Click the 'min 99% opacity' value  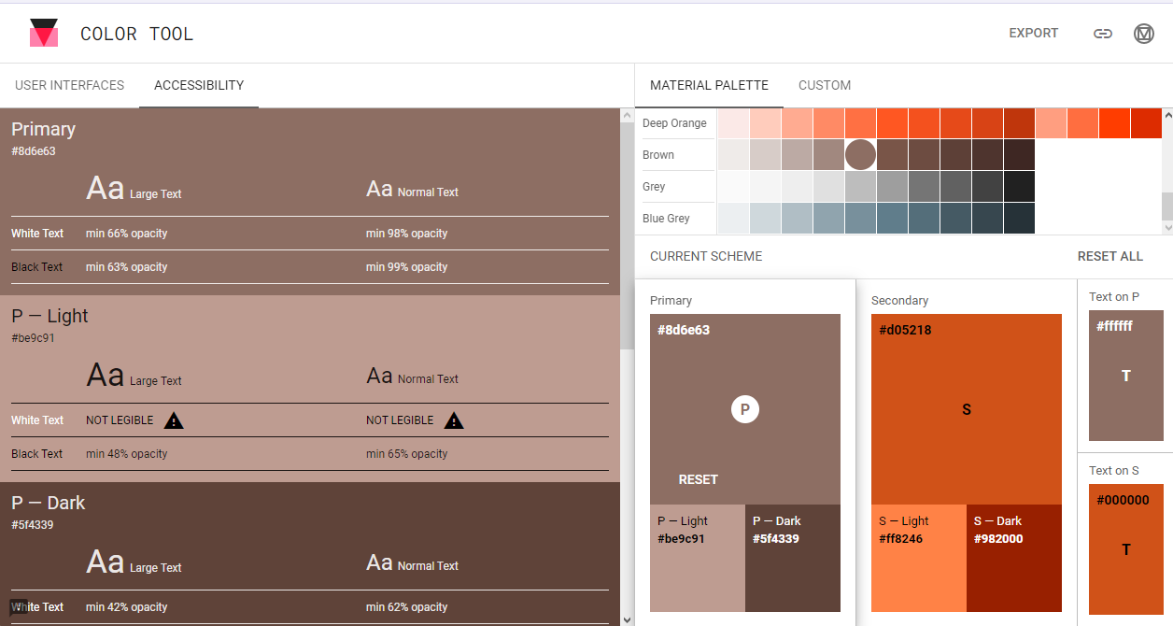pos(407,267)
